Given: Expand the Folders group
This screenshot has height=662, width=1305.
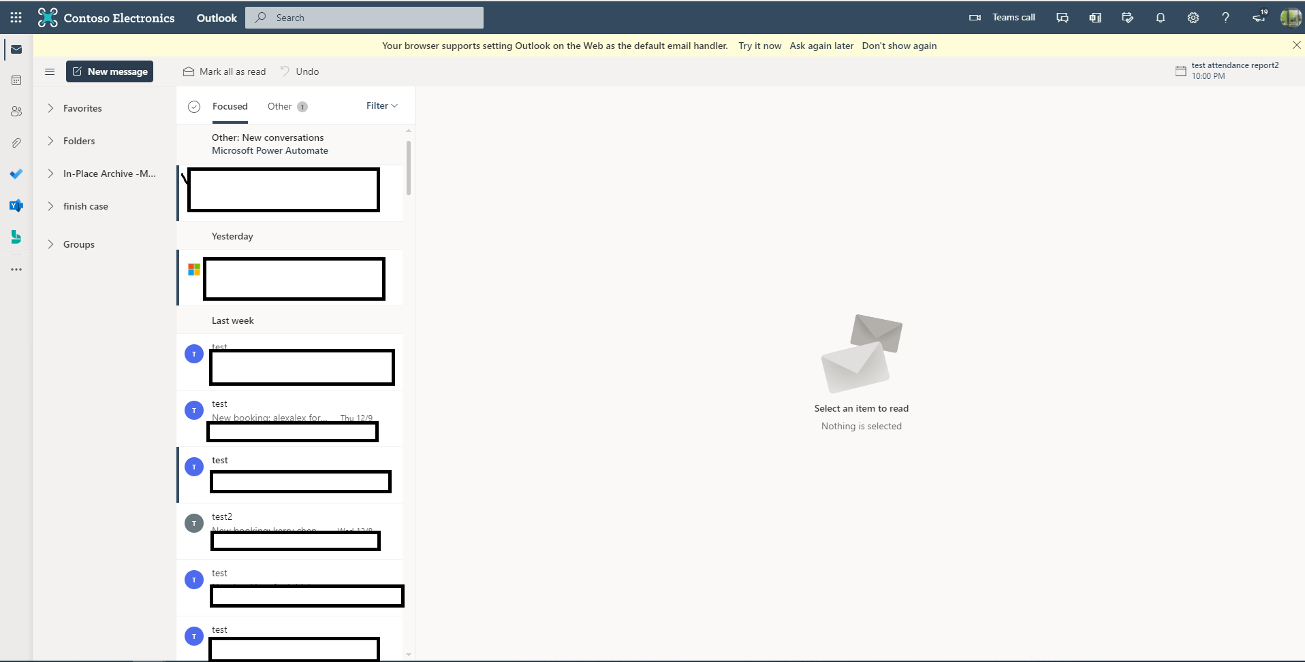Looking at the screenshot, I should click(50, 141).
